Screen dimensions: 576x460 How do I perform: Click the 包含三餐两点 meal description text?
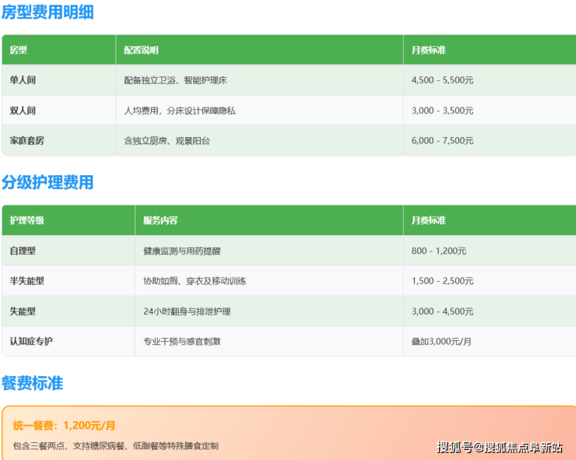point(116,446)
